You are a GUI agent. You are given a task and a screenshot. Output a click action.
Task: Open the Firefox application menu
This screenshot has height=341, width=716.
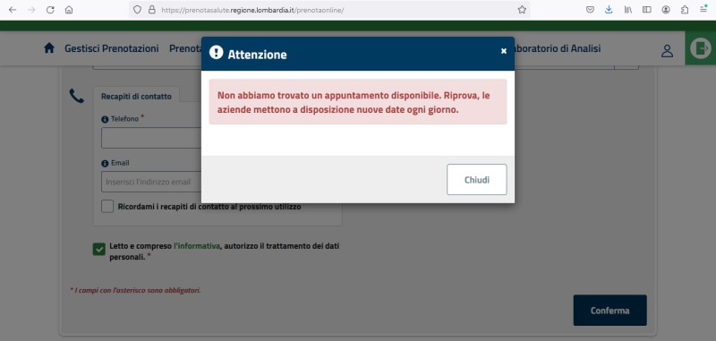tap(703, 9)
